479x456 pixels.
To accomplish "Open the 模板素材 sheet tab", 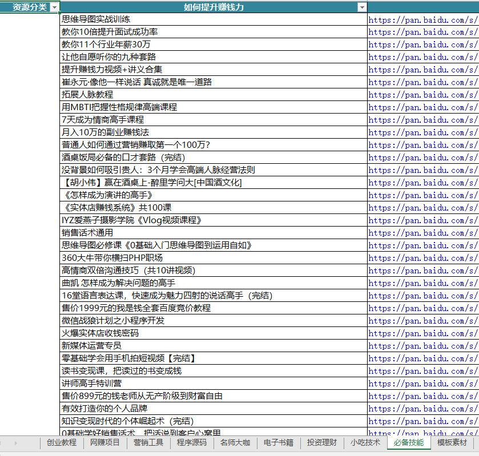I will 452,443.
